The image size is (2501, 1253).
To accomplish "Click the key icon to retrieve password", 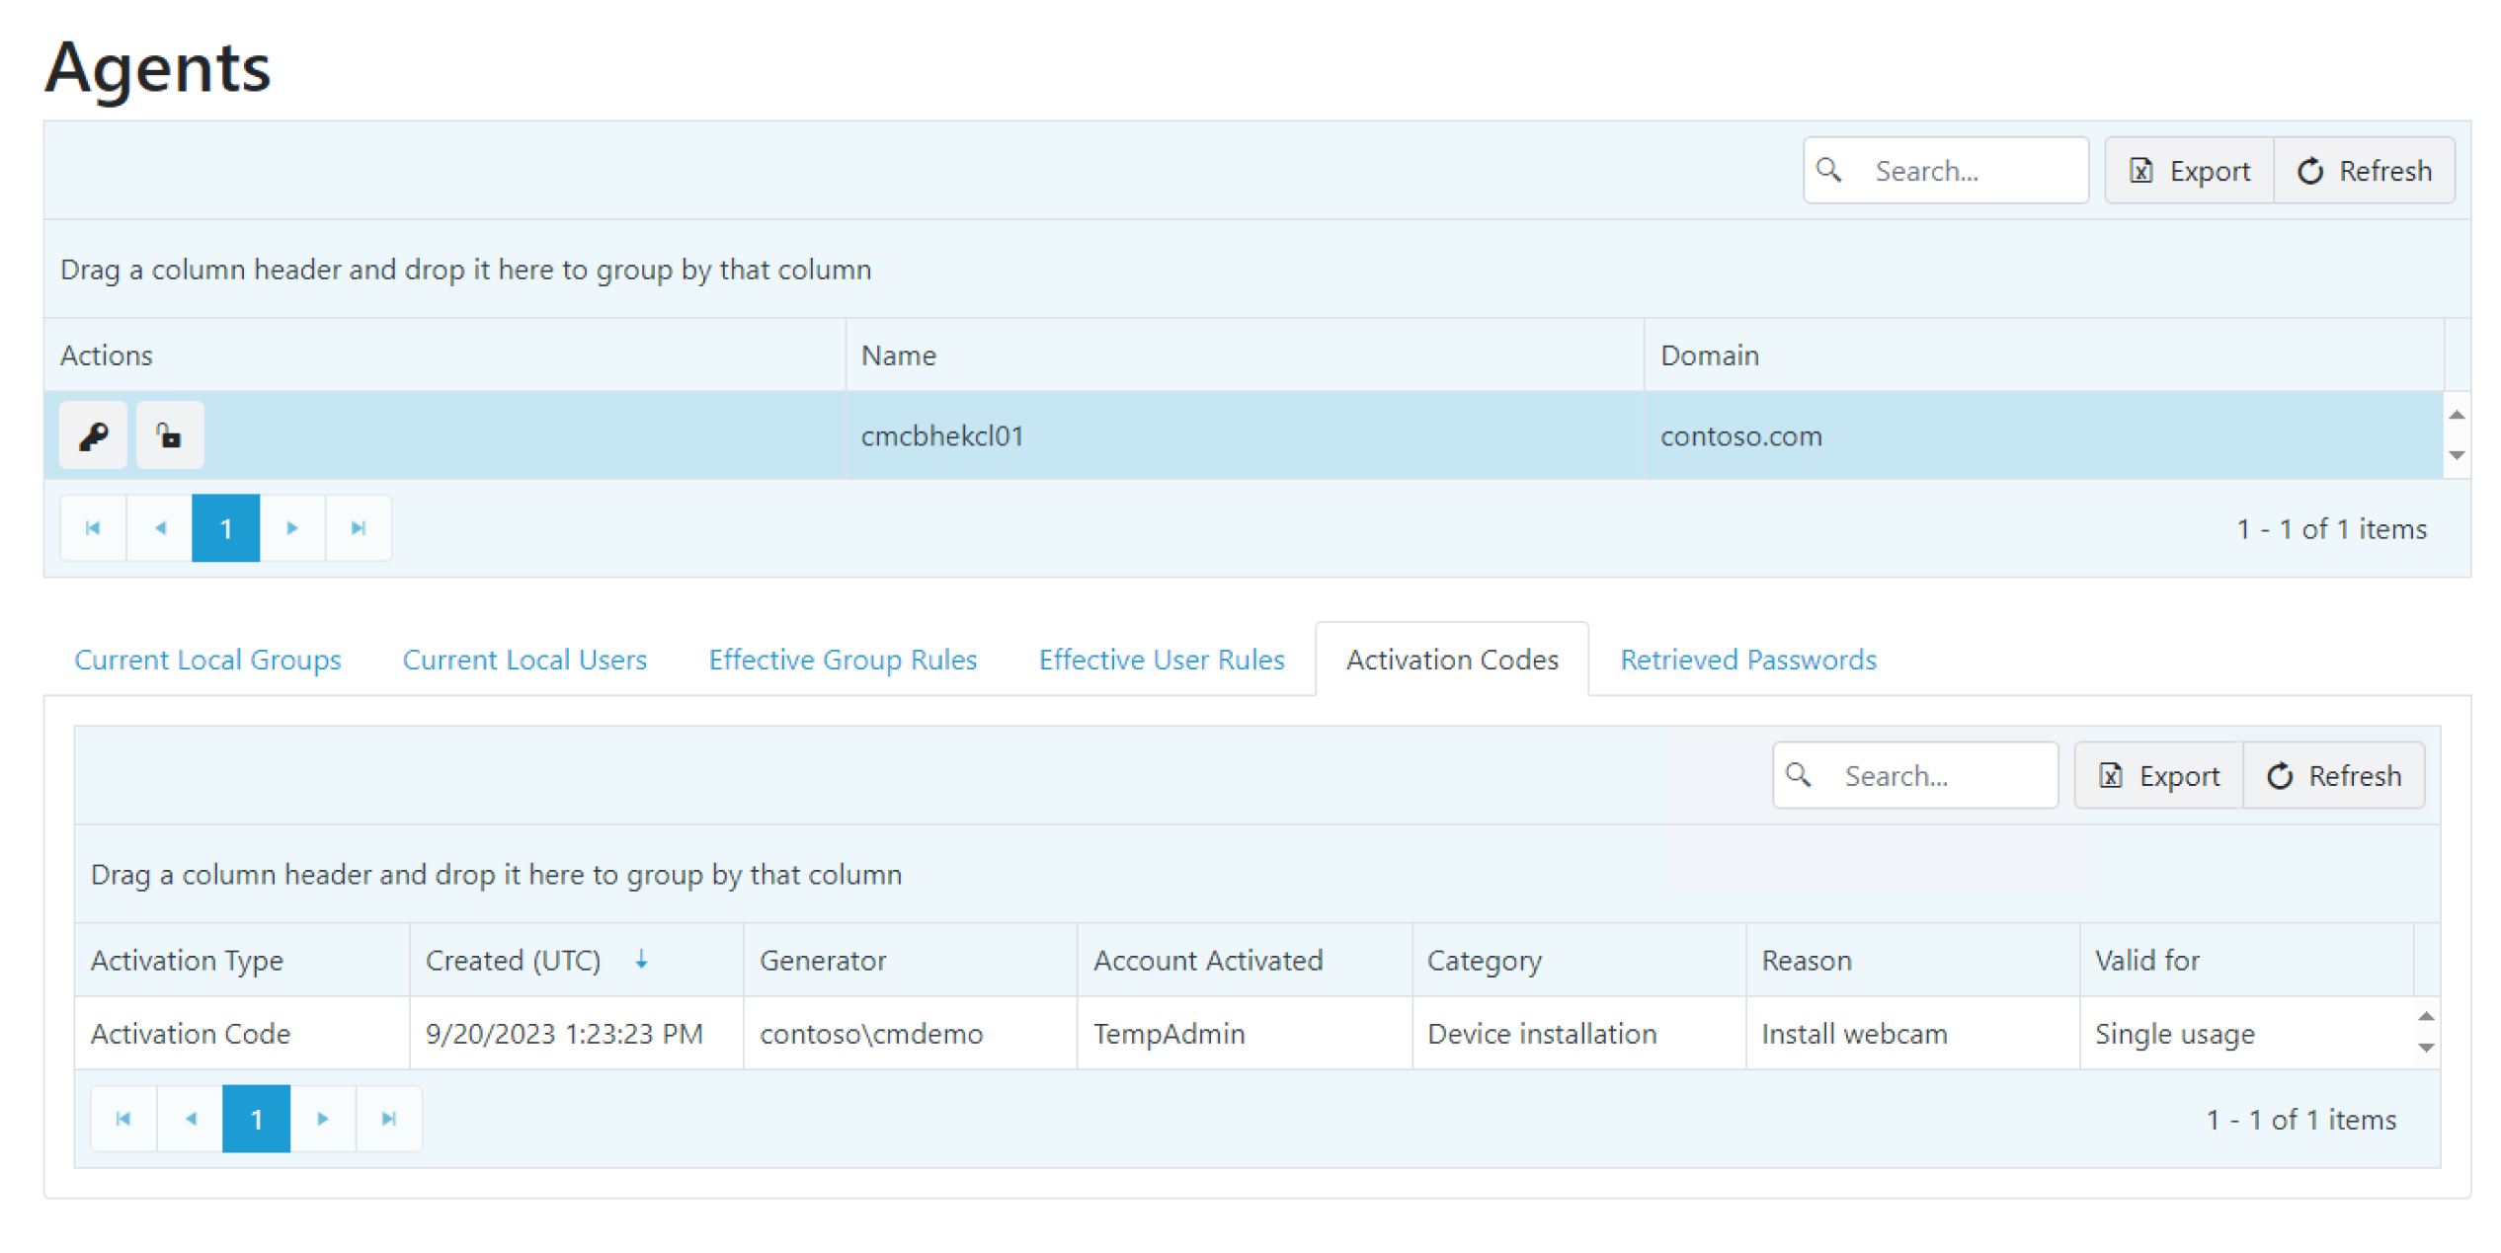I will [x=93, y=434].
